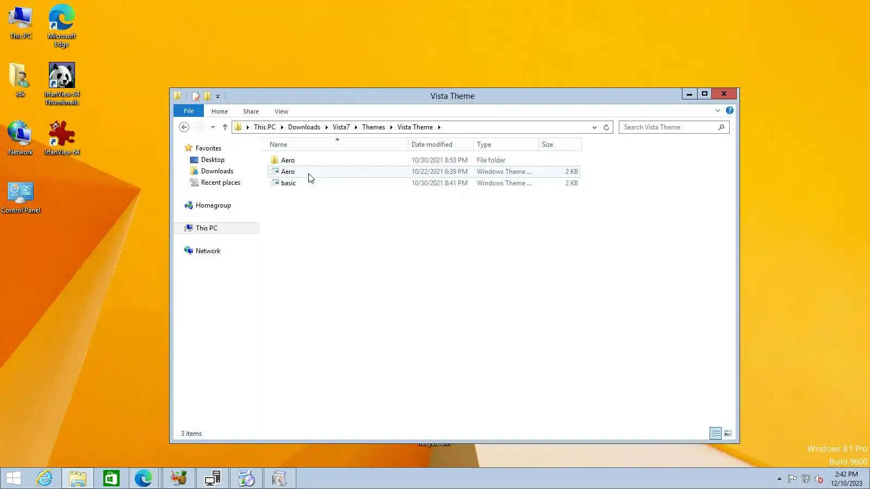
Task: Select the basic Windows Theme file
Action: click(424, 183)
